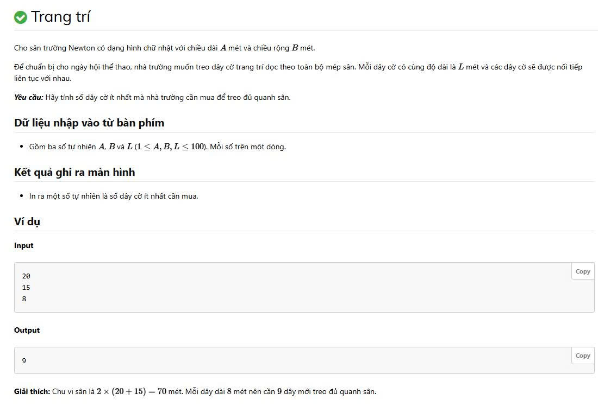
Task: Click the bold "Input" label
Action: (x=24, y=246)
